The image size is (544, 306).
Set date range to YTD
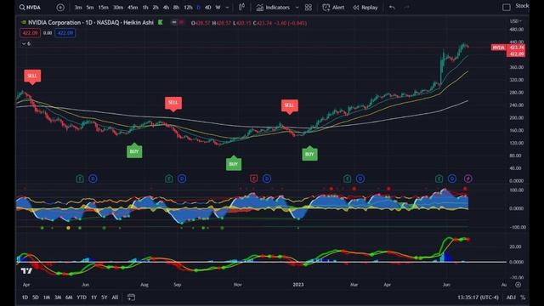[x=82, y=297]
